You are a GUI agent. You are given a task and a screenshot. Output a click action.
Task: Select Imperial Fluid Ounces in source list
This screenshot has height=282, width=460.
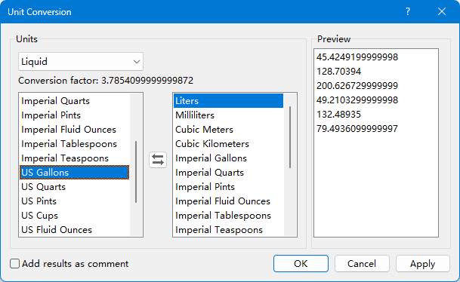(75, 130)
